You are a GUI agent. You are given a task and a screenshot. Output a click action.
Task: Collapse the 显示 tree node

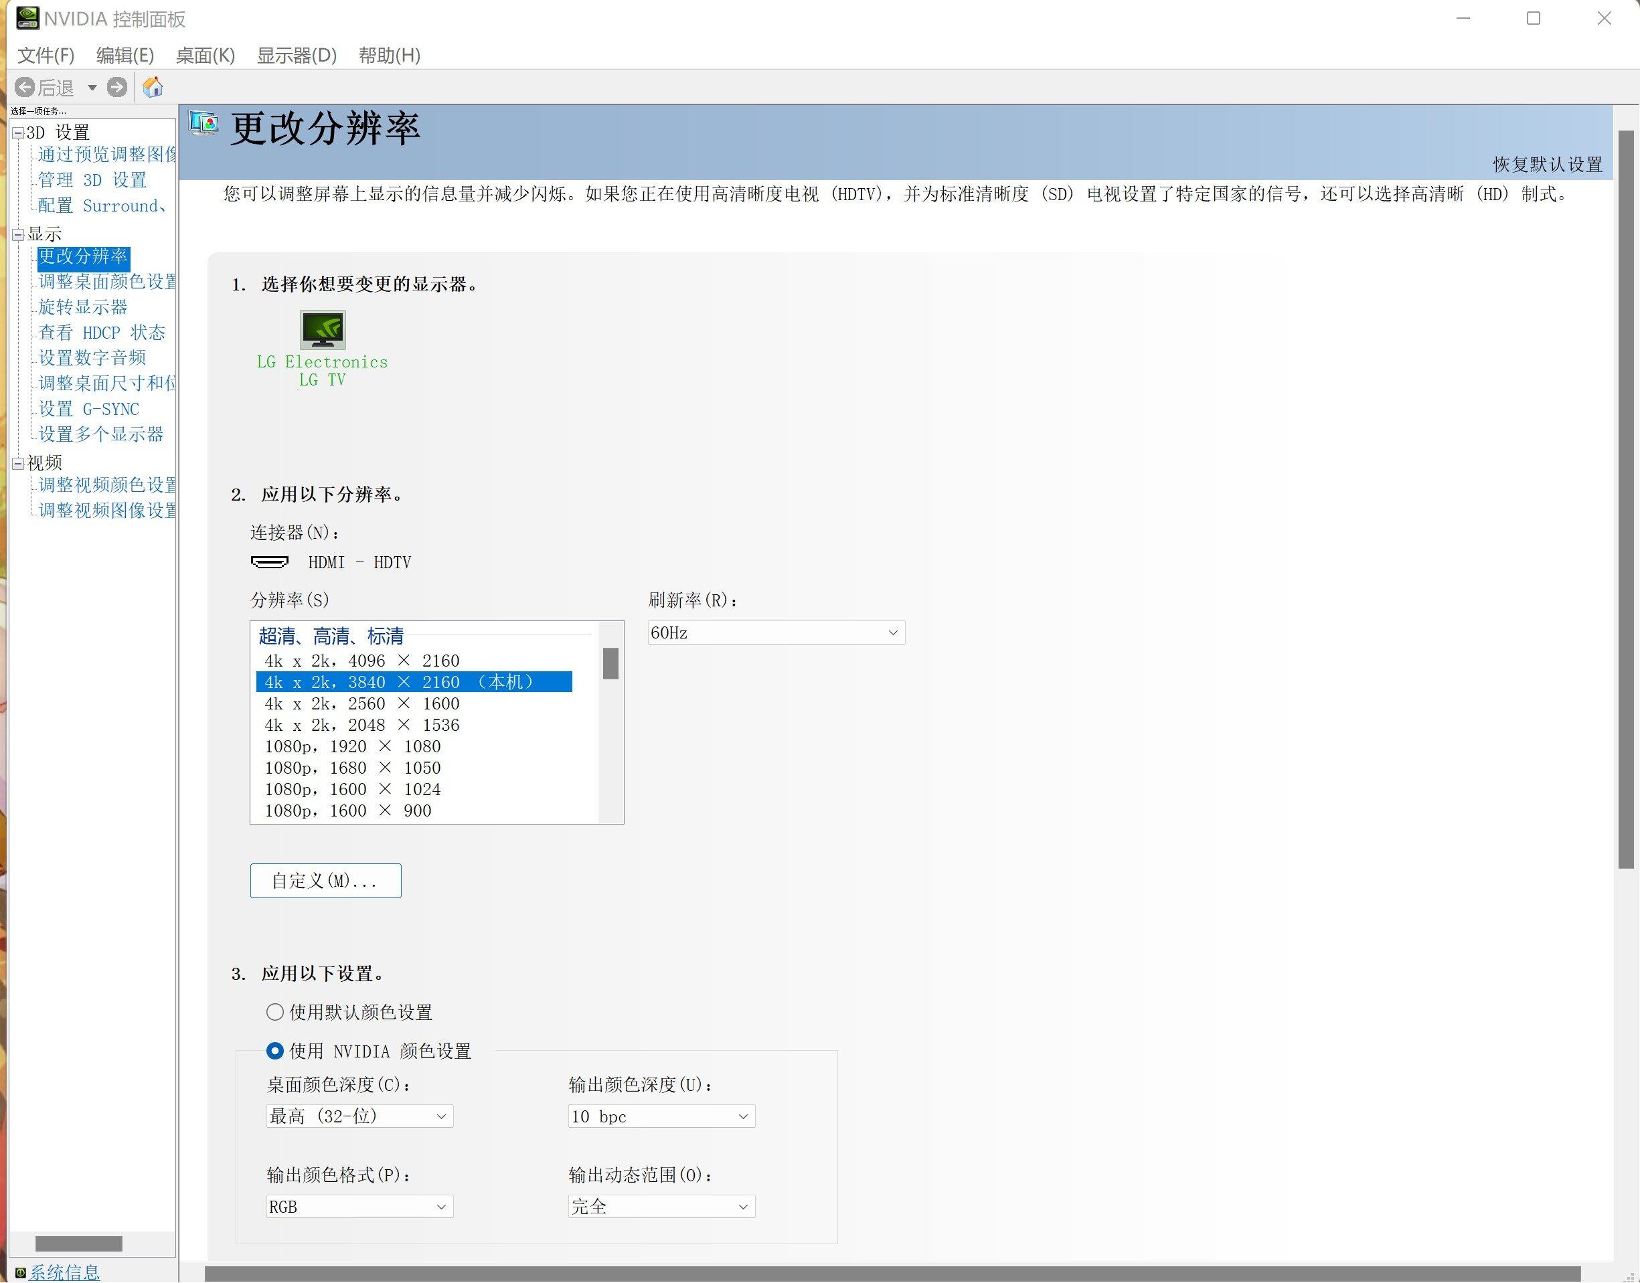point(18,235)
